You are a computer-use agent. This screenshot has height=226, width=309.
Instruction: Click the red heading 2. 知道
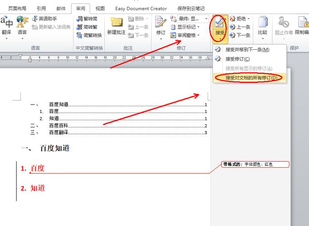[33, 188]
